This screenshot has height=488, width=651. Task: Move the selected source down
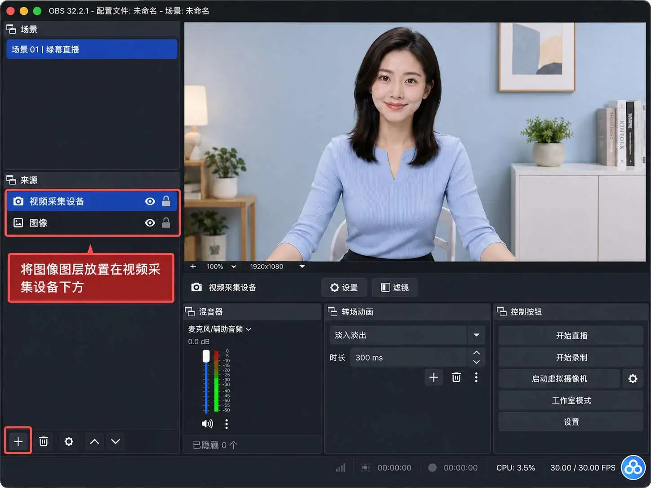tap(116, 441)
